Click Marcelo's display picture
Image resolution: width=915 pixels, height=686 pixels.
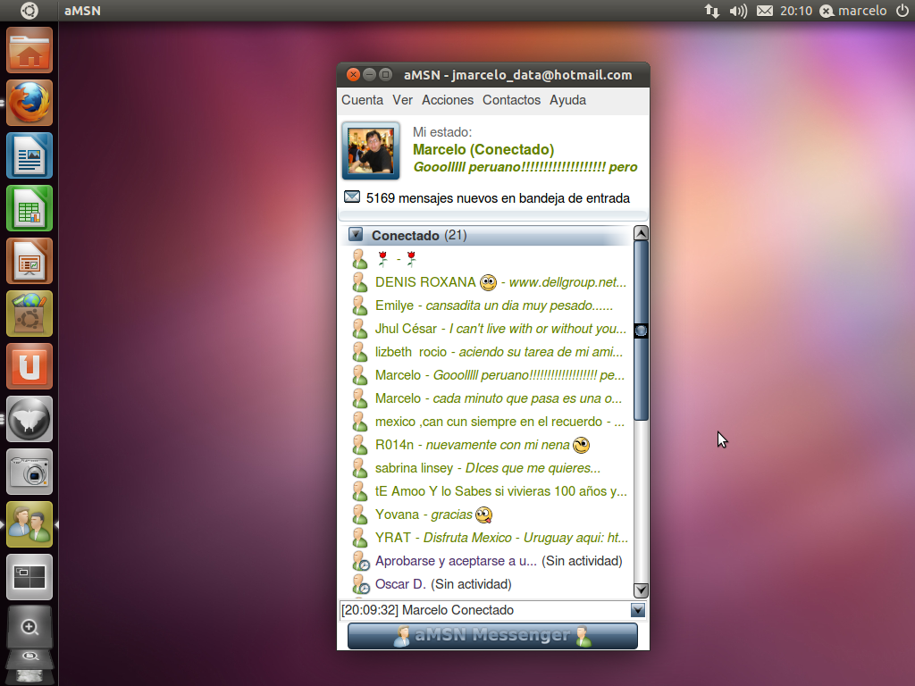370,149
